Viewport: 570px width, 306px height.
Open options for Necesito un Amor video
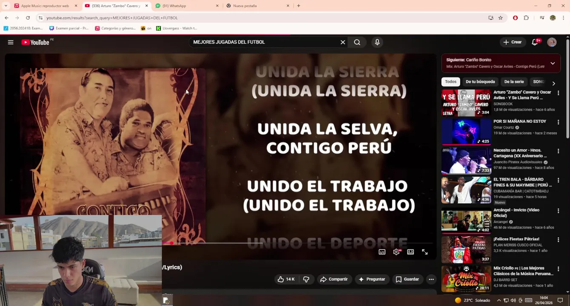click(558, 151)
